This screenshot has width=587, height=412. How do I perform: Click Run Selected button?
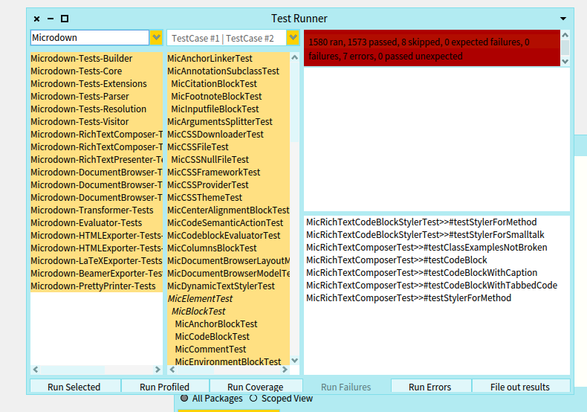pos(75,386)
